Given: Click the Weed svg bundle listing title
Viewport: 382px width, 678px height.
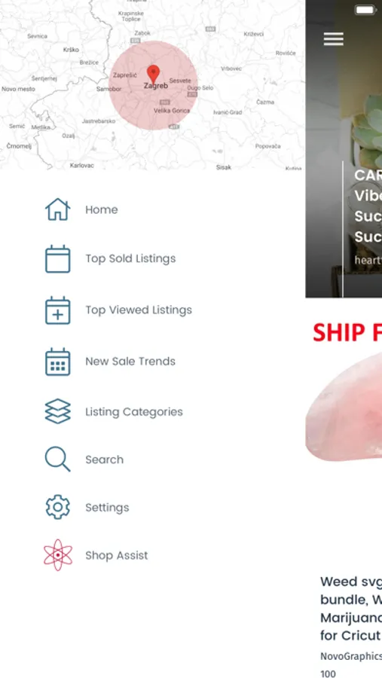Looking at the screenshot, I should click(351, 609).
